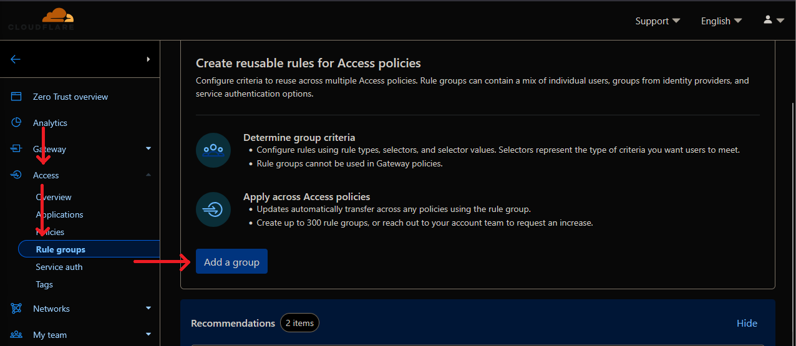Click the Analytics pie chart icon
The image size is (796, 346).
point(16,123)
